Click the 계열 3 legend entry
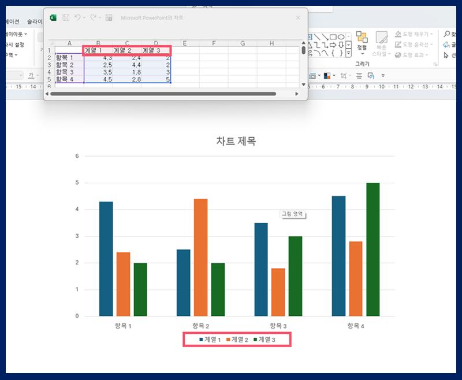Screen dimensions: 462x380 264,340
